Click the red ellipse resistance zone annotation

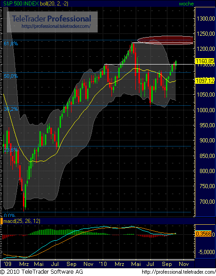(165, 40)
